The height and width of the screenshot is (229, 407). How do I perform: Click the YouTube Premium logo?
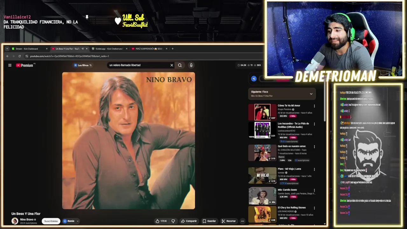(x=25, y=65)
